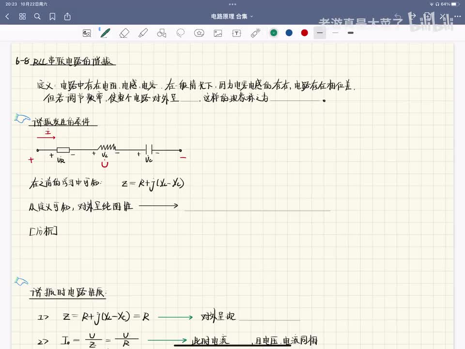Image resolution: width=465 pixels, height=349 pixels.
Task: Select the Highlighter tool
Action: [143, 33]
